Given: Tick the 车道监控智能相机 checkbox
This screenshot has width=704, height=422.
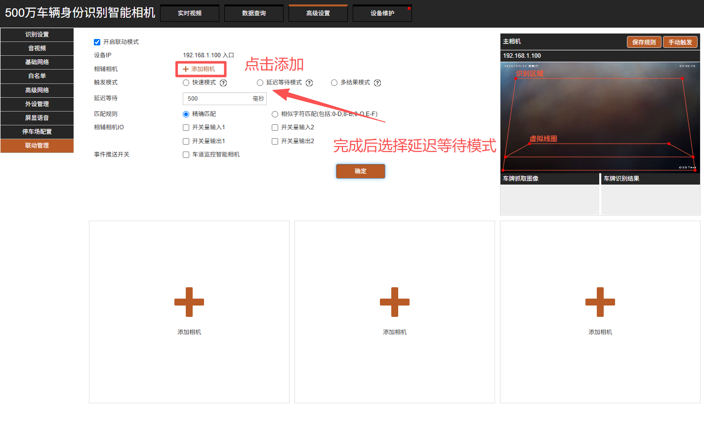Looking at the screenshot, I should click(x=186, y=154).
